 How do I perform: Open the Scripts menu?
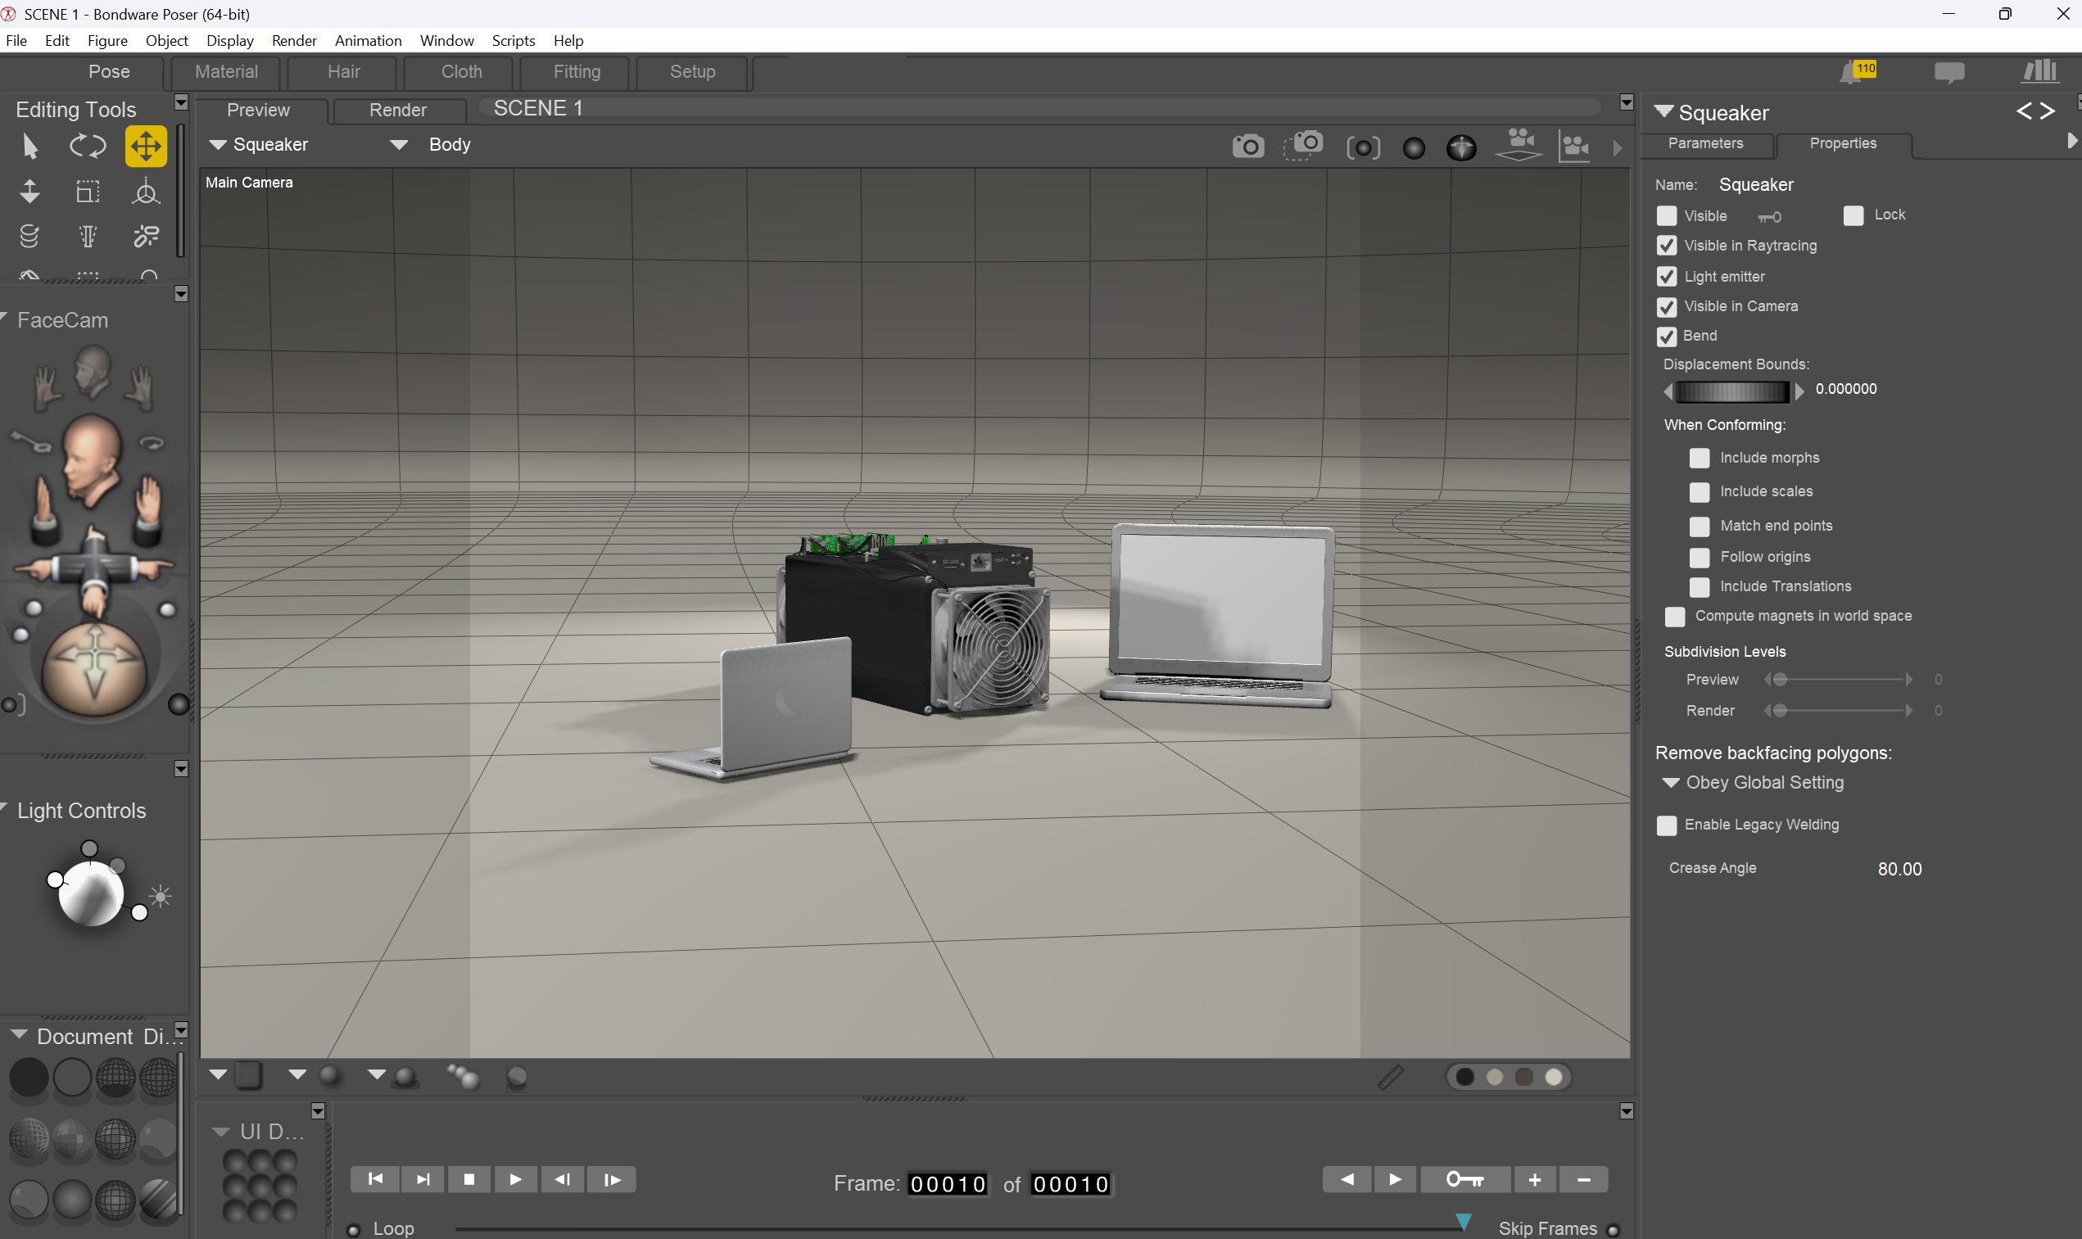point(514,40)
